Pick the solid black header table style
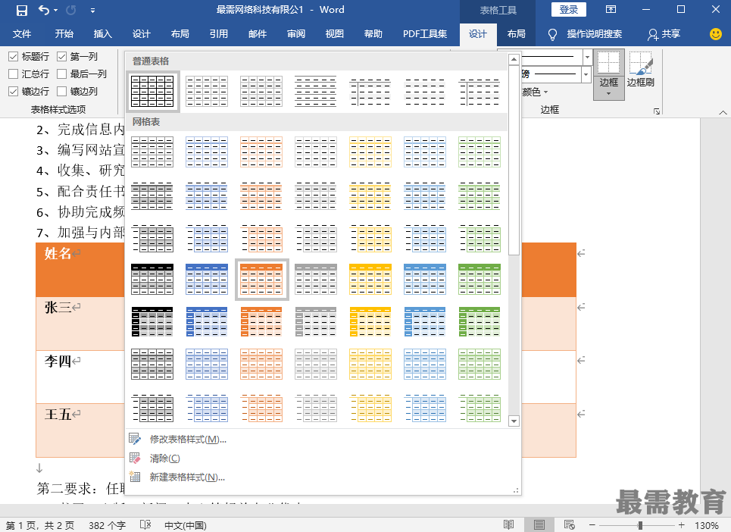 pyautogui.click(x=152, y=280)
